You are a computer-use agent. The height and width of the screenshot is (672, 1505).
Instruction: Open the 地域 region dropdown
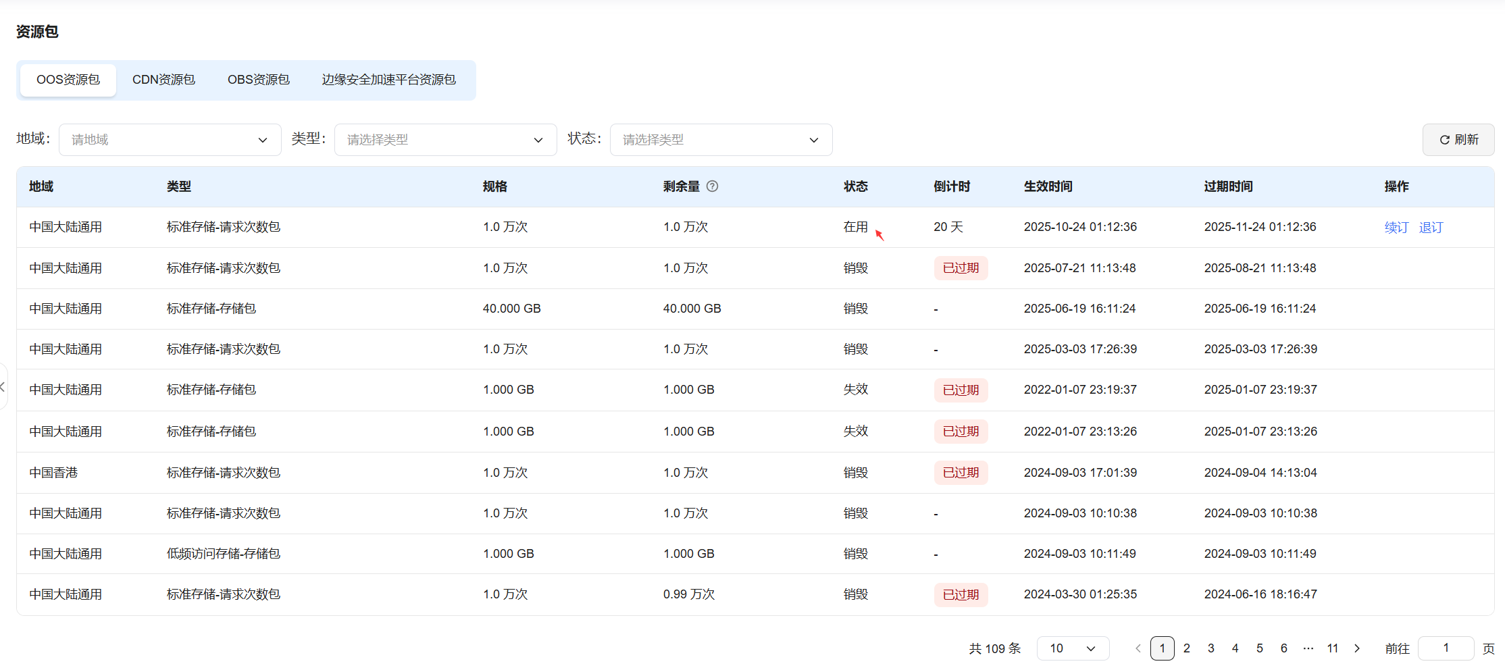(170, 140)
